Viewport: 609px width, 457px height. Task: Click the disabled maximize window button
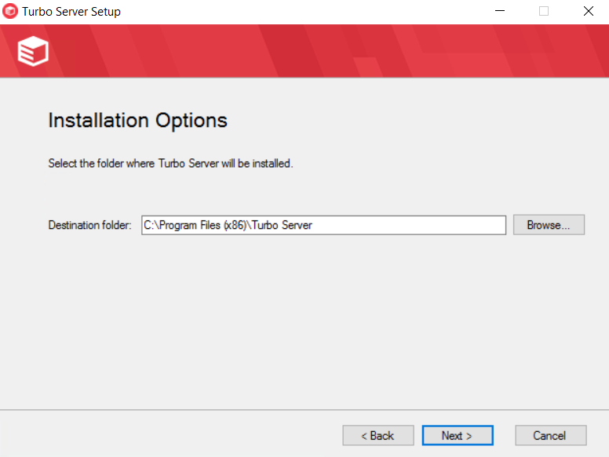point(544,12)
